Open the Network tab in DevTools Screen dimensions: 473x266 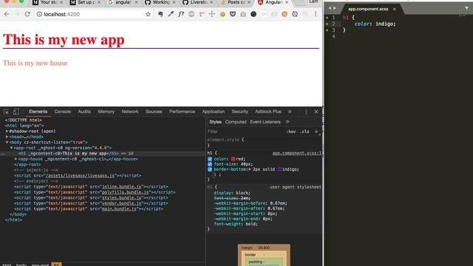click(130, 112)
